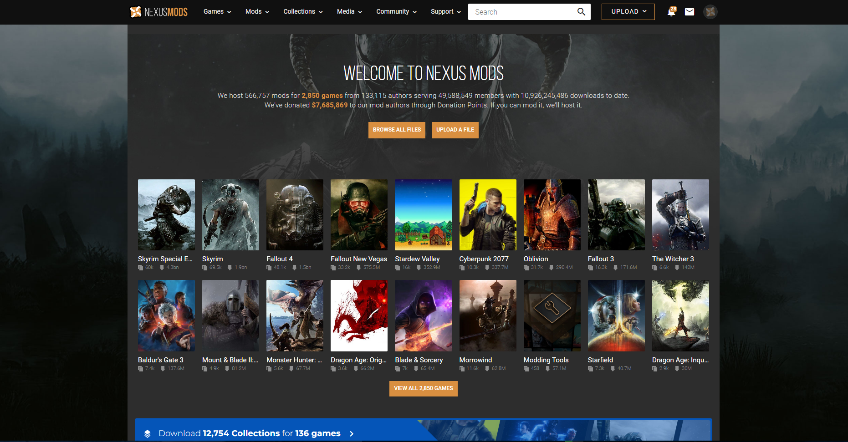Image resolution: width=848 pixels, height=442 pixels.
Task: Click the "Morrowind" title text
Action: tap(476, 360)
